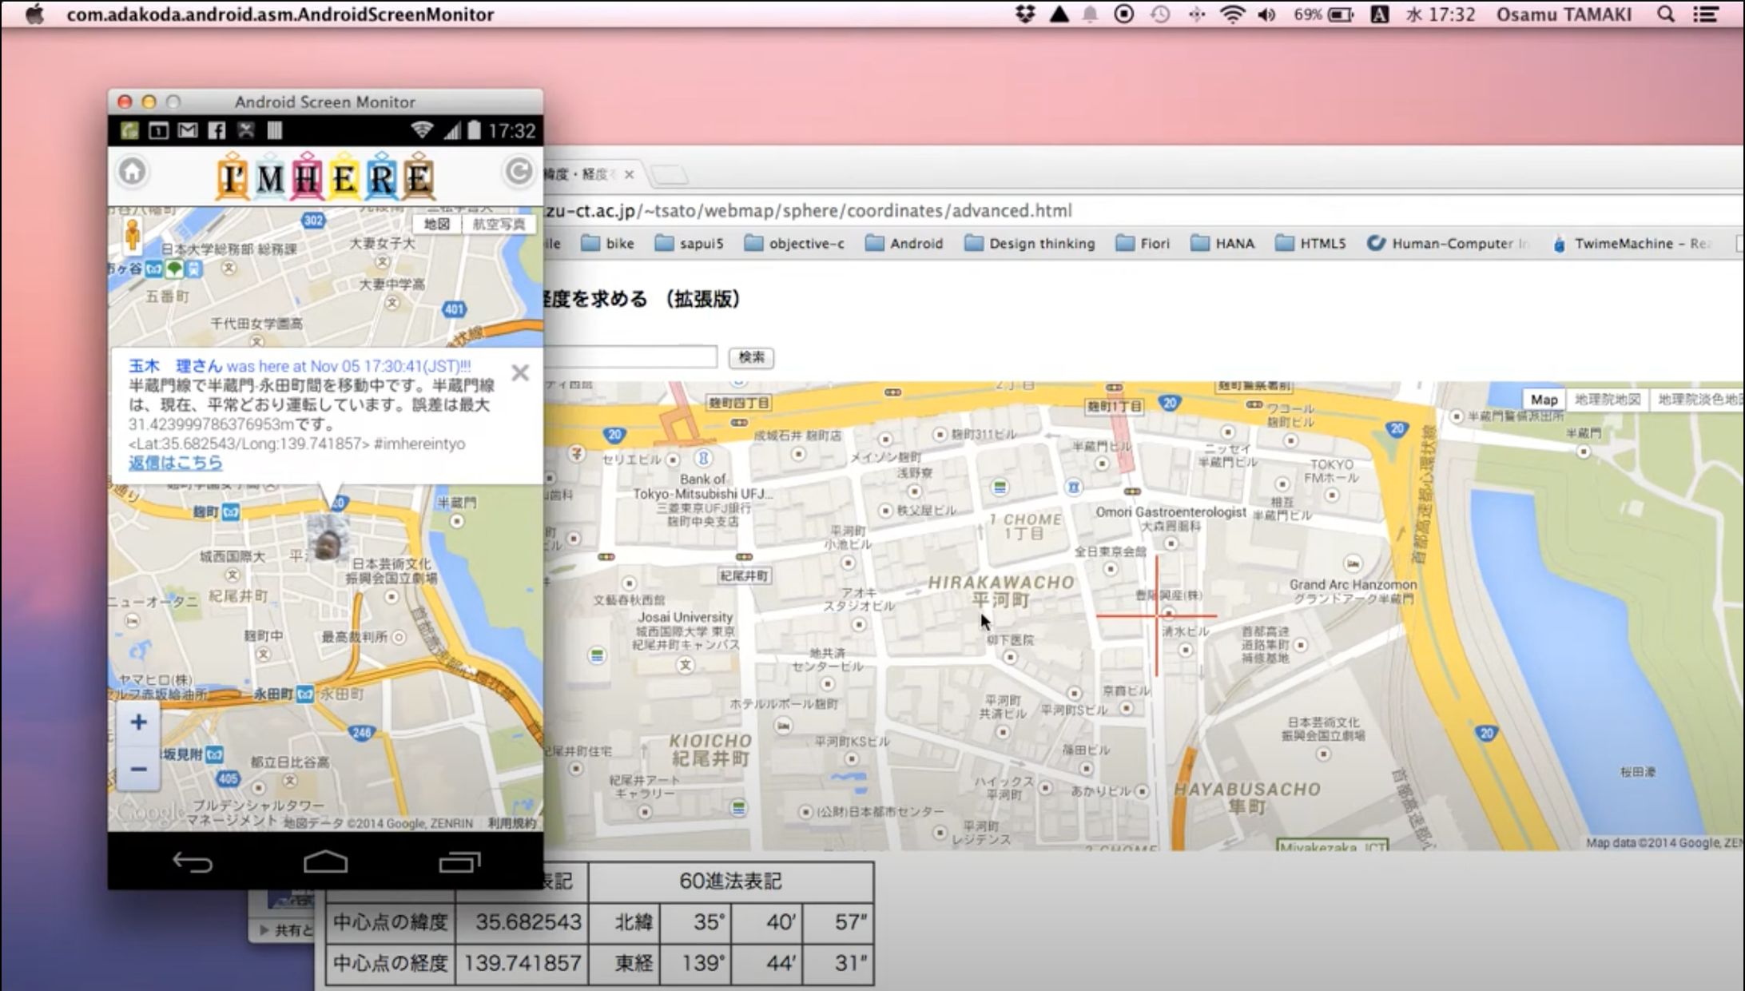Expand the 共有 disclosure triangle
1745x991 pixels.
click(264, 929)
